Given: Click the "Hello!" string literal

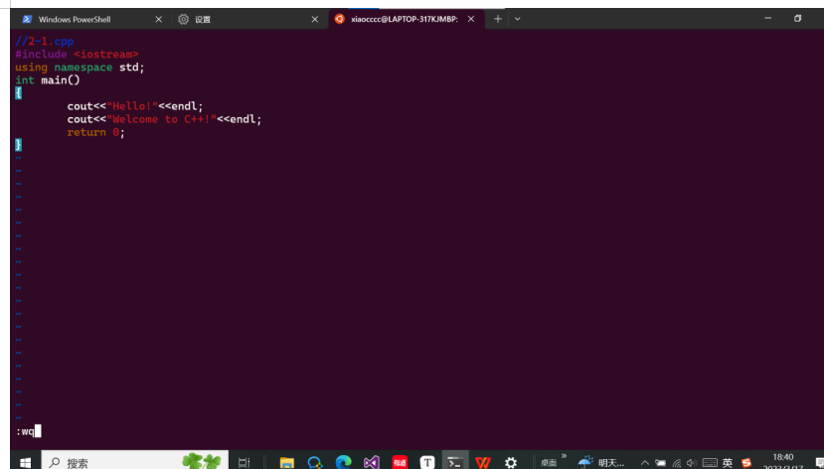Looking at the screenshot, I should pos(132,106).
